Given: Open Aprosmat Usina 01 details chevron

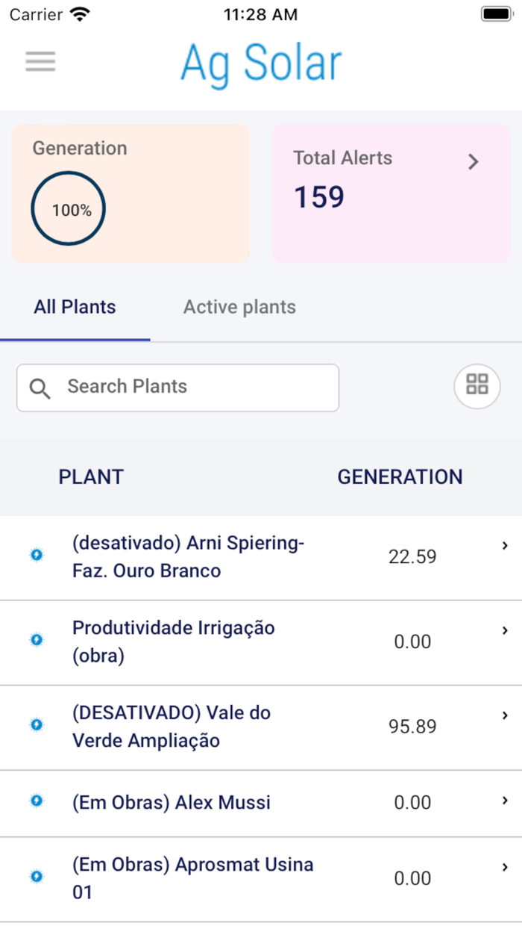Looking at the screenshot, I should click(x=505, y=867).
